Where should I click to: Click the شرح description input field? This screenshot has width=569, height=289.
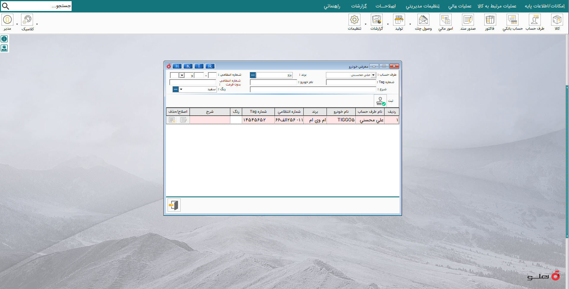pyautogui.click(x=313, y=89)
